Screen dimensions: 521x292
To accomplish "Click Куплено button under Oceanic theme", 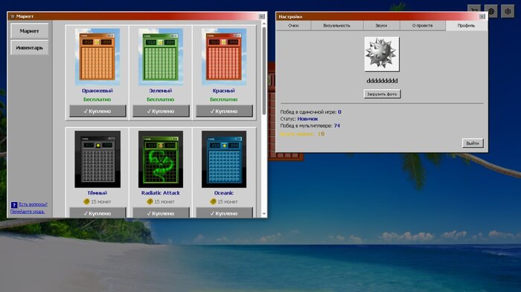I will tap(224, 212).
